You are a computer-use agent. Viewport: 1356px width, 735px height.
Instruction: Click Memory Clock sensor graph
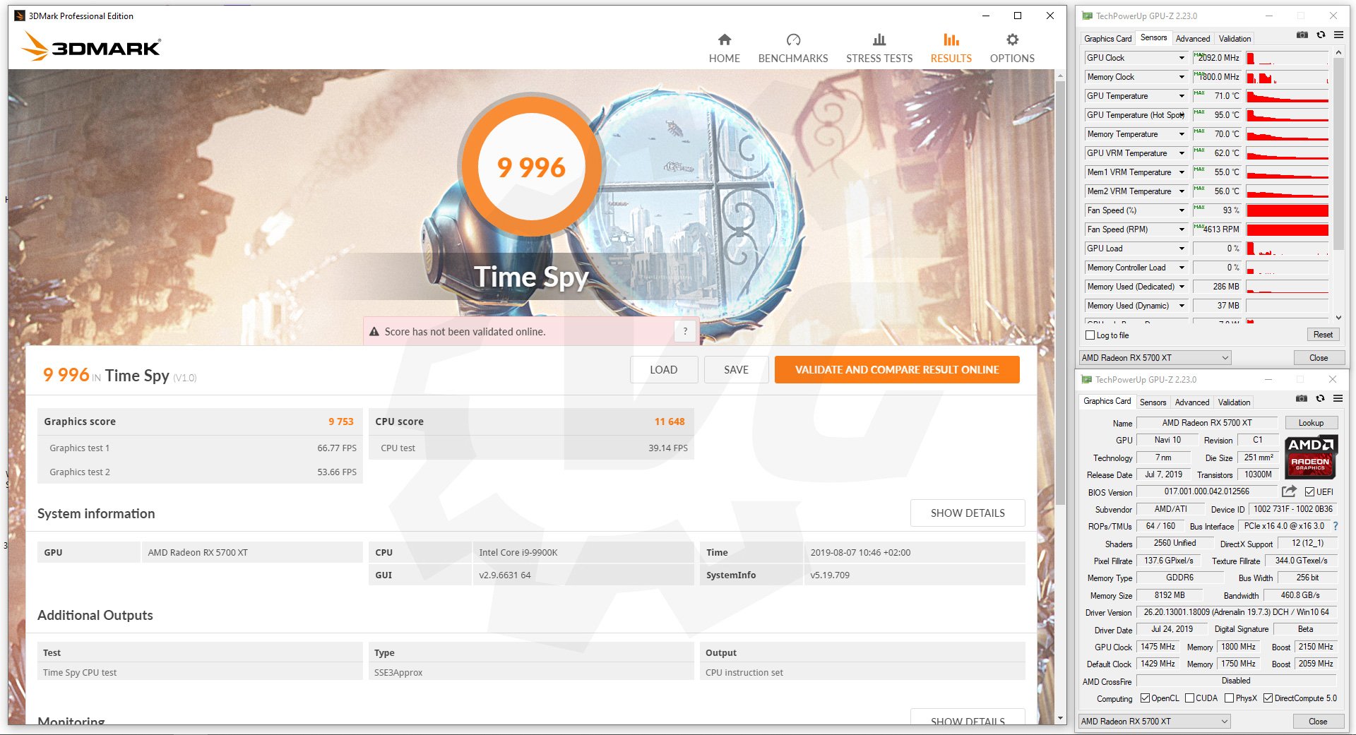click(x=1287, y=77)
